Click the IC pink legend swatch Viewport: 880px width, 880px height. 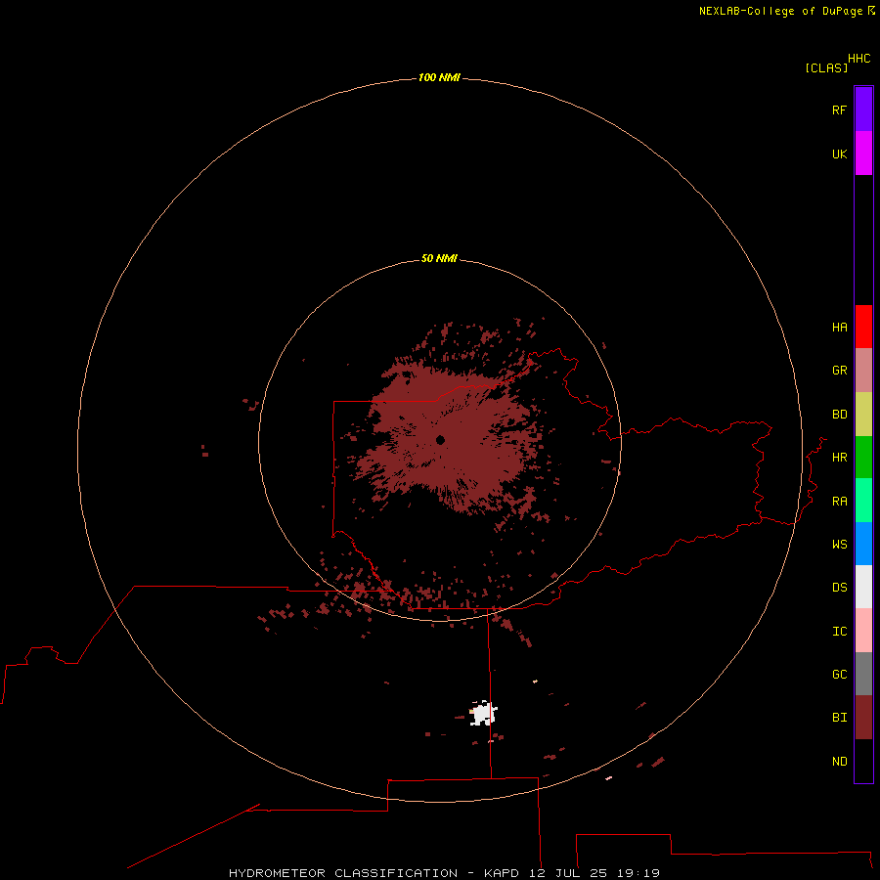coord(863,631)
